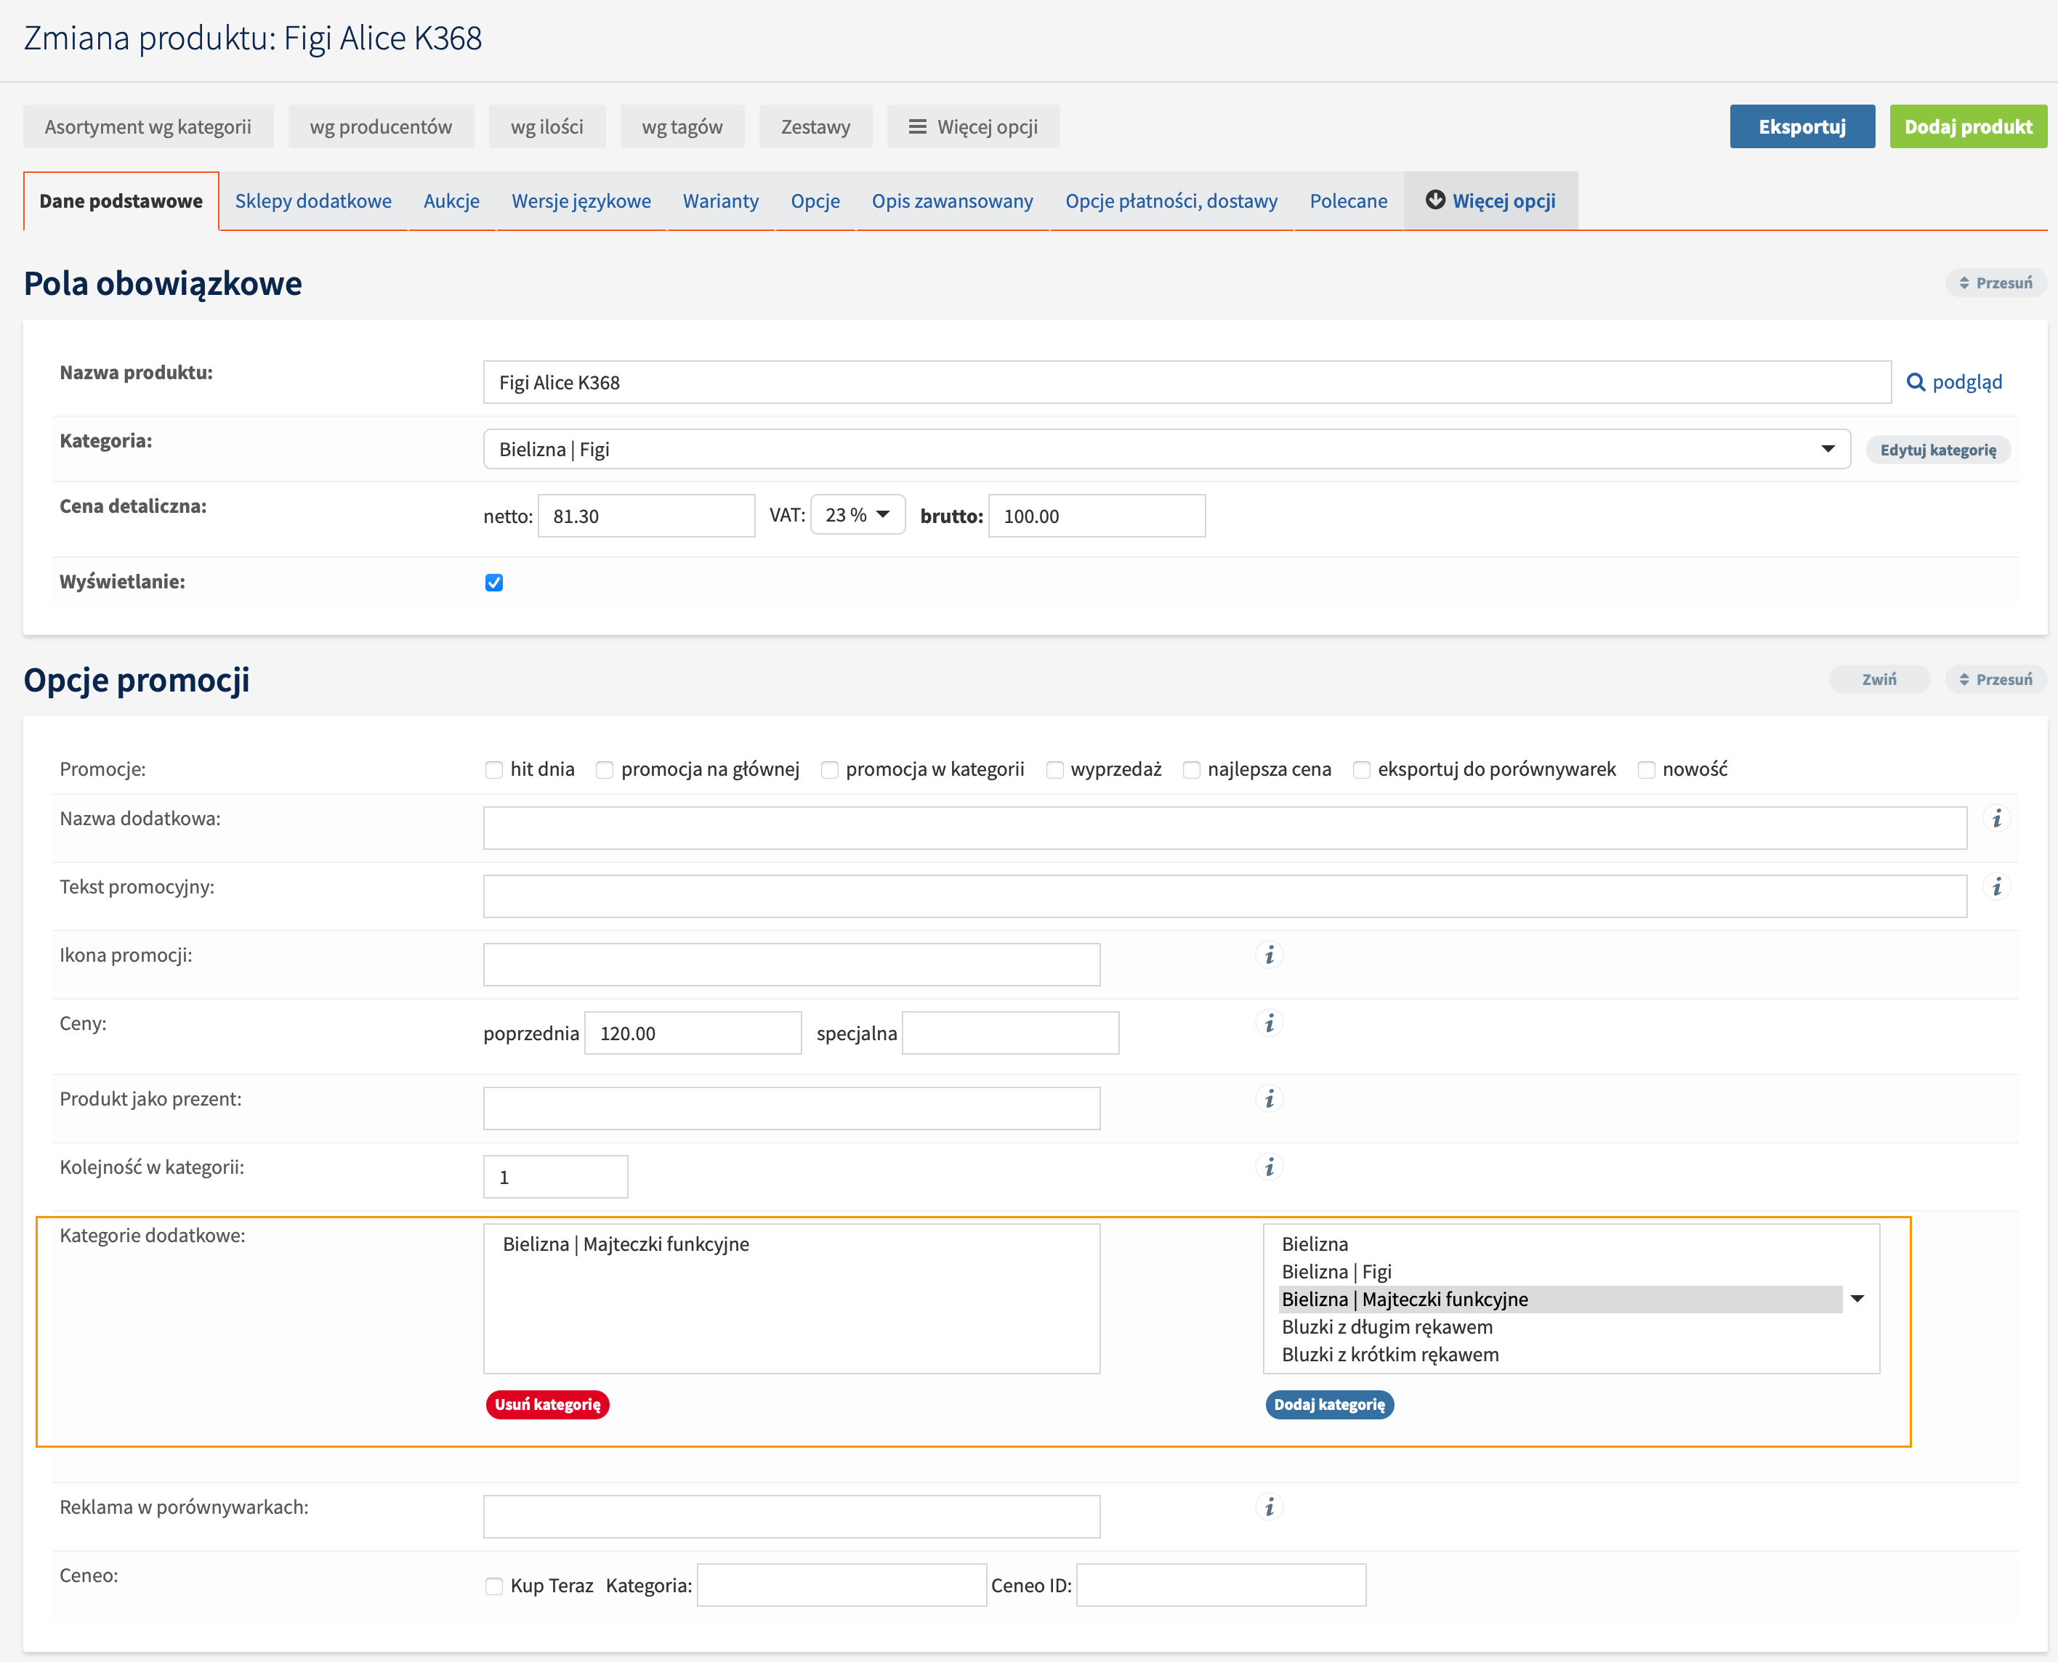
Task: Click the blue Dodaj kategorię button
Action: click(1329, 1404)
